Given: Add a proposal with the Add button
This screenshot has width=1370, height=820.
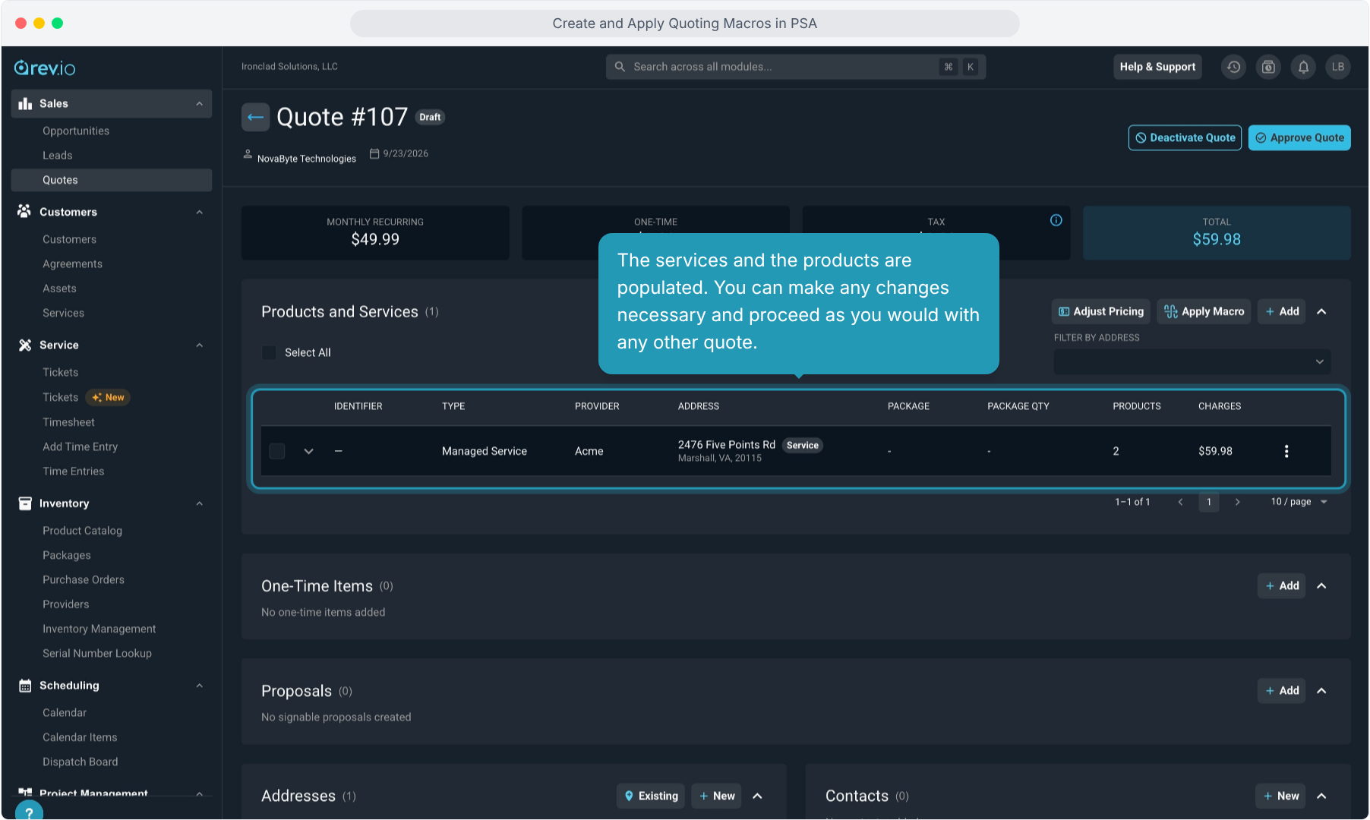Looking at the screenshot, I should (x=1281, y=690).
